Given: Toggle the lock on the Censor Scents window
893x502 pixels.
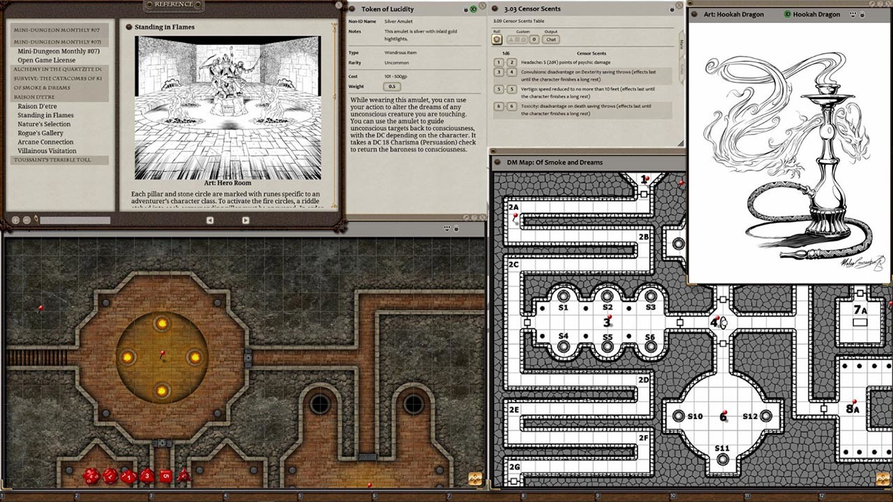Looking at the screenshot, I should 672,9.
